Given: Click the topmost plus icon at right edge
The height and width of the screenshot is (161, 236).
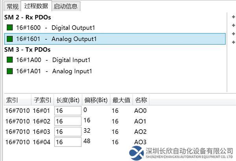Looking at the screenshot, I should coord(234,17).
